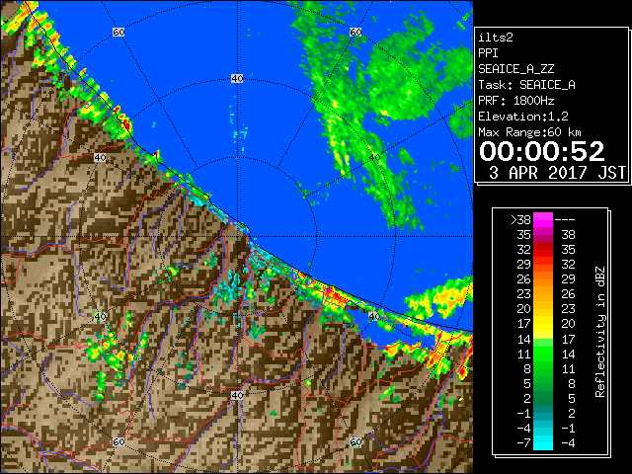The width and height of the screenshot is (632, 474).
Task: Click the 60 km ring label at north-northwest
Action: click(118, 32)
